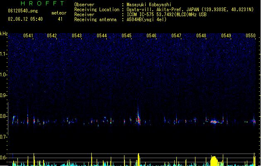Click the long-duration echo between 0548 and 0549
This screenshot has height=166, width=261.
click(215, 122)
